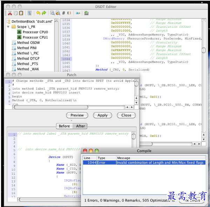
Task: Click the Paste clipboard icon
Action: tap(21, 13)
